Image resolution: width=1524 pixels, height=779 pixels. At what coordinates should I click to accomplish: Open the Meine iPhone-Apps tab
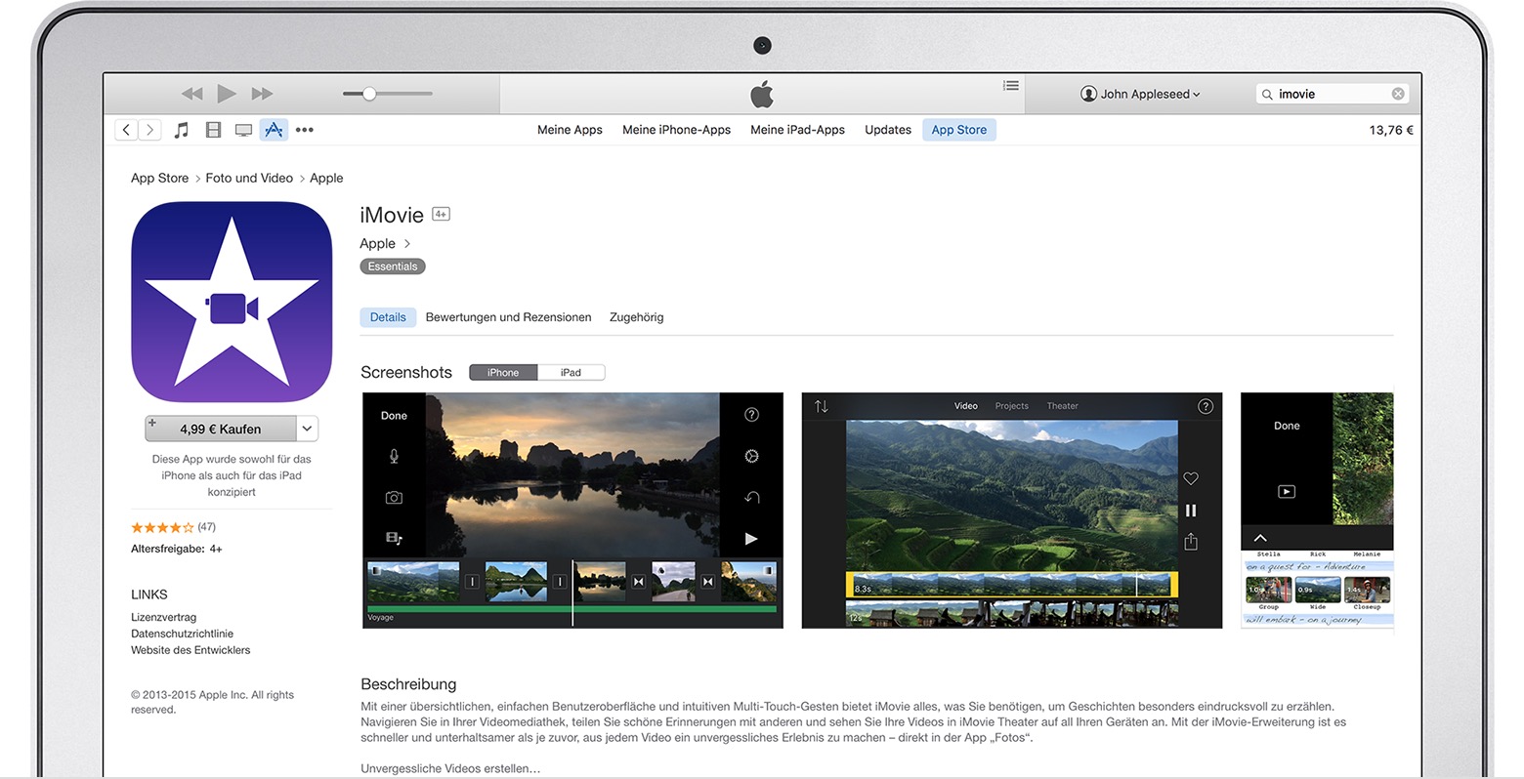[676, 130]
